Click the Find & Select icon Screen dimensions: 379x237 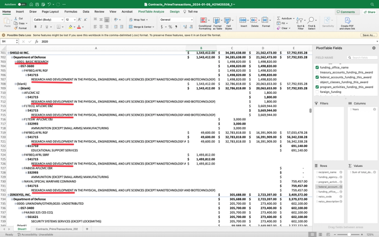pyautogui.click(x=312, y=22)
